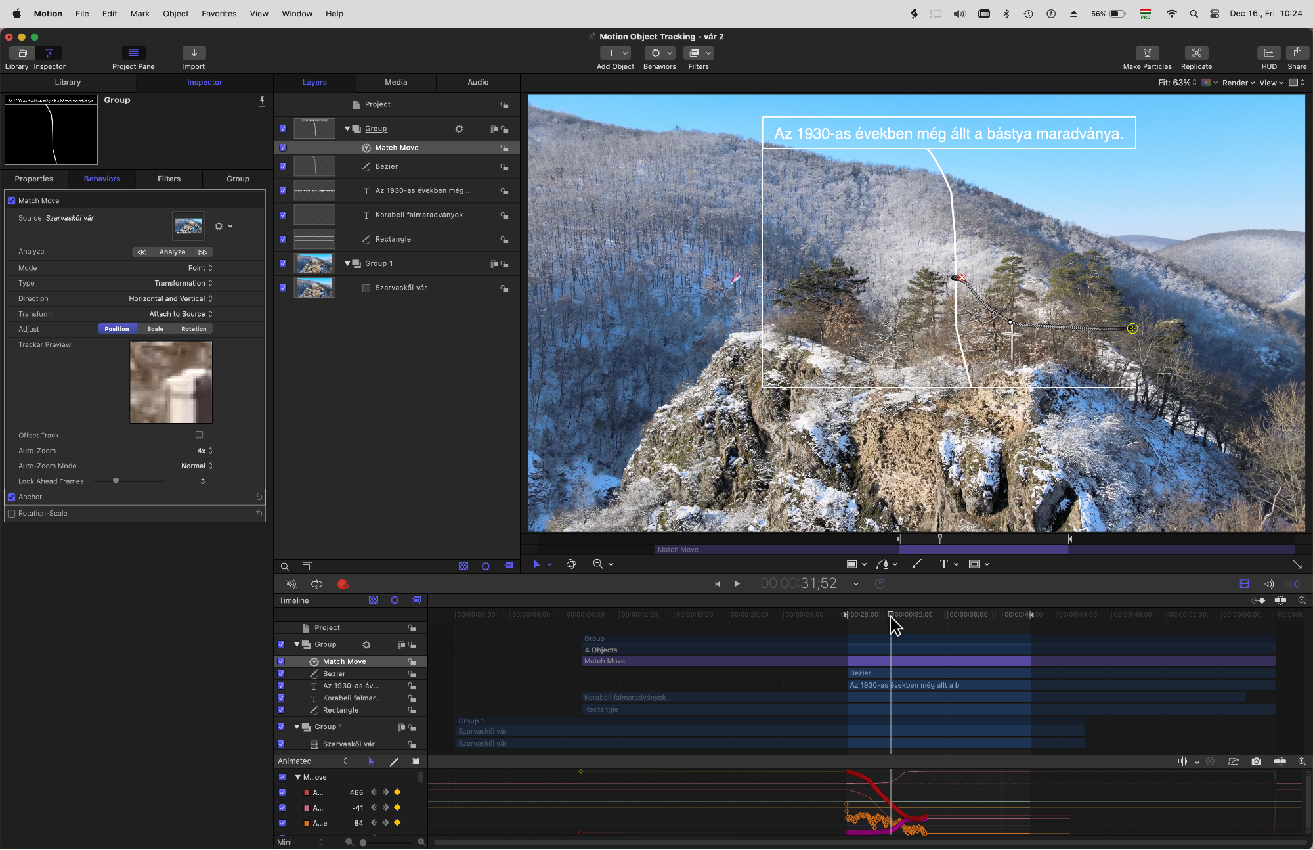Screen dimensions: 1313x850
Task: Click Source Szarvaskői vár thumbnail well
Action: [188, 226]
